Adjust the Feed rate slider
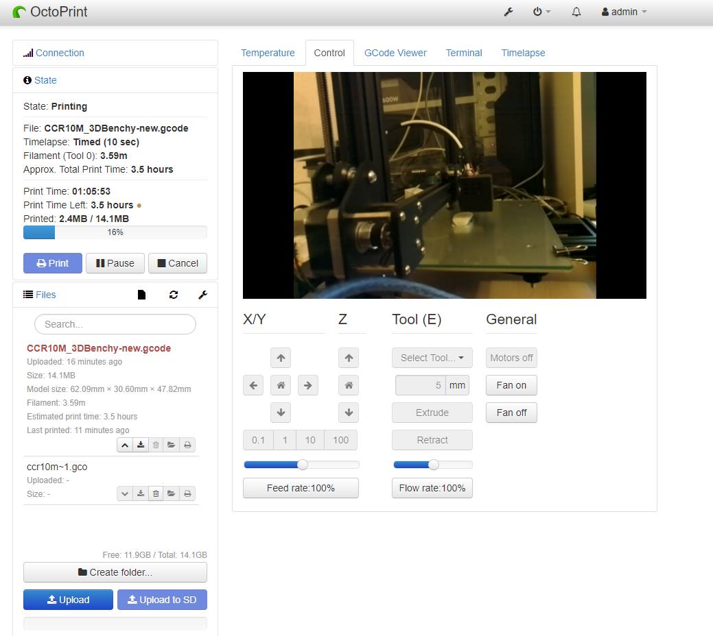This screenshot has height=636, width=713. tap(301, 464)
